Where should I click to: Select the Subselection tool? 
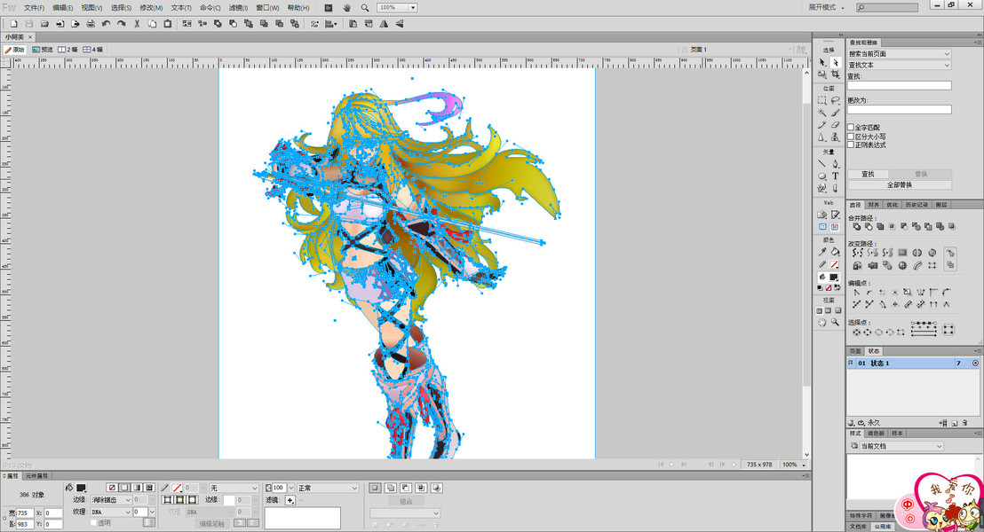(836, 63)
